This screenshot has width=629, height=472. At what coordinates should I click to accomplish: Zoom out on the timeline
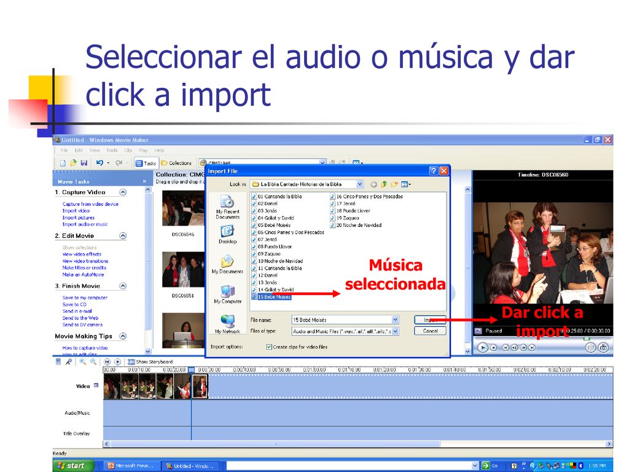[x=93, y=361]
